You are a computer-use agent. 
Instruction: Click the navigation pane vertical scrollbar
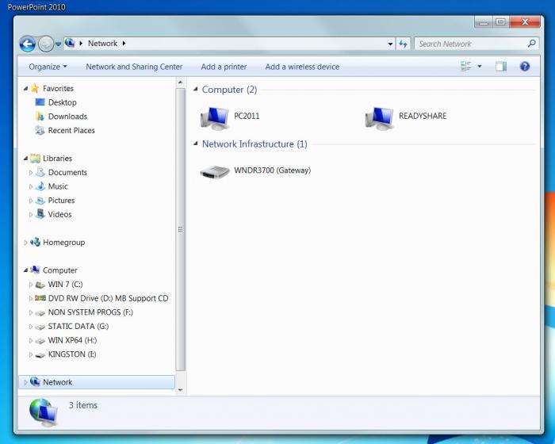[x=180, y=230]
